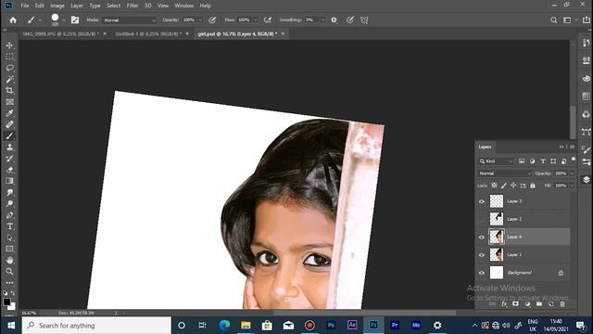Select the Horizontal Type tool

coord(10,226)
